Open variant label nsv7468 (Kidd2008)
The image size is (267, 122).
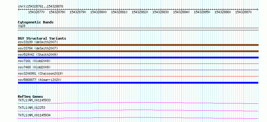coord(34,67)
